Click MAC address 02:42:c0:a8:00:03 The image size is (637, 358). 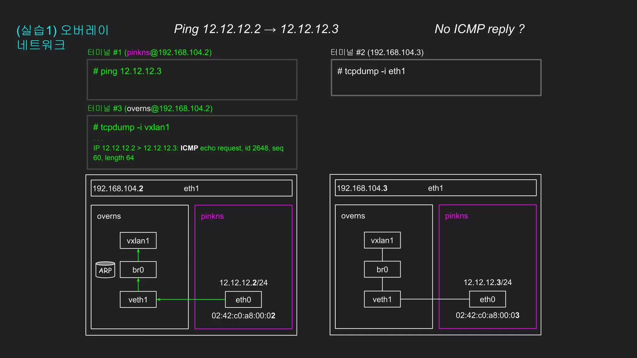pos(487,315)
